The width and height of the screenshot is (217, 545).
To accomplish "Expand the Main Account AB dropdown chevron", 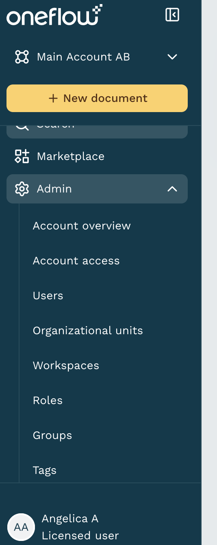I will (172, 57).
